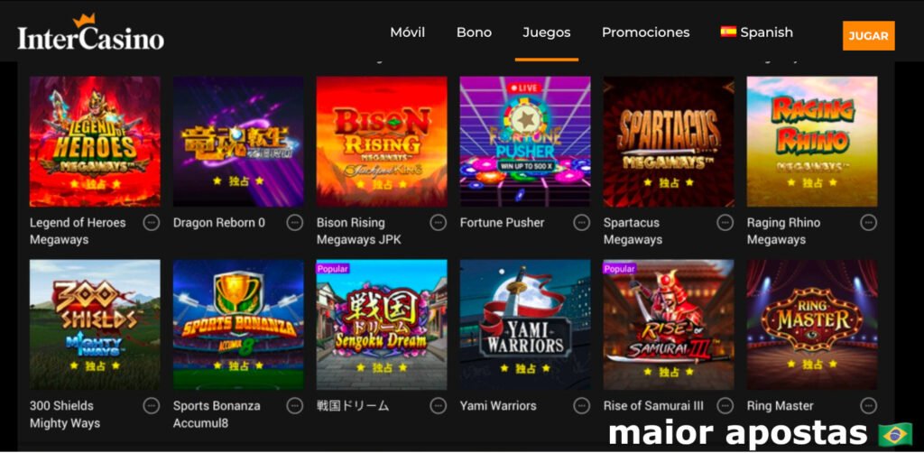Open more options for 300 Shields Mighty Ways
Viewport: 924px width, 453px height.
(x=152, y=406)
